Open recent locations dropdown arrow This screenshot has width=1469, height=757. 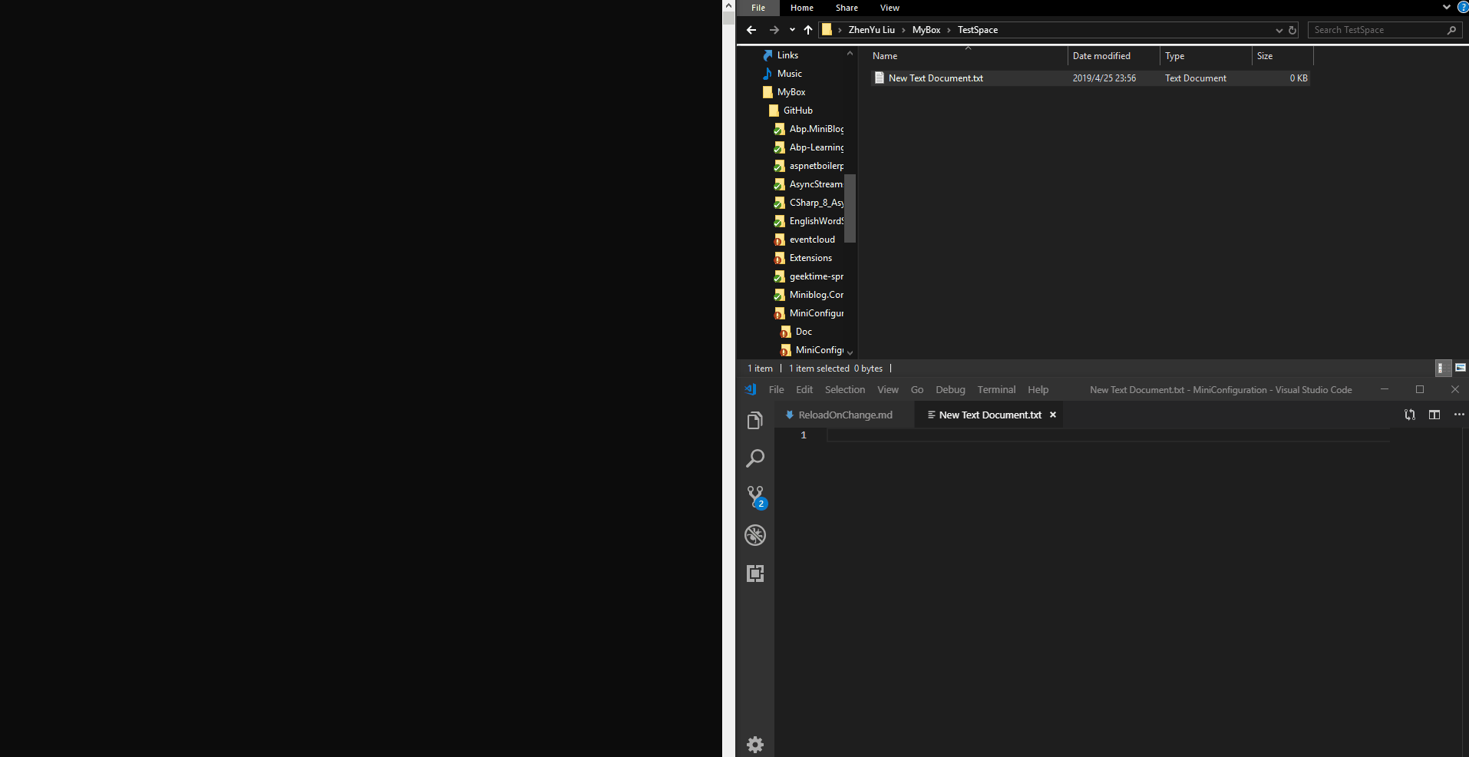click(792, 30)
